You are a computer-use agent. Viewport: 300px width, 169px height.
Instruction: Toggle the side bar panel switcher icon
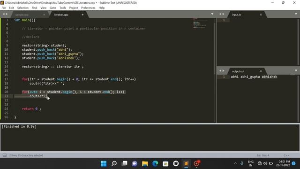coord(5,155)
